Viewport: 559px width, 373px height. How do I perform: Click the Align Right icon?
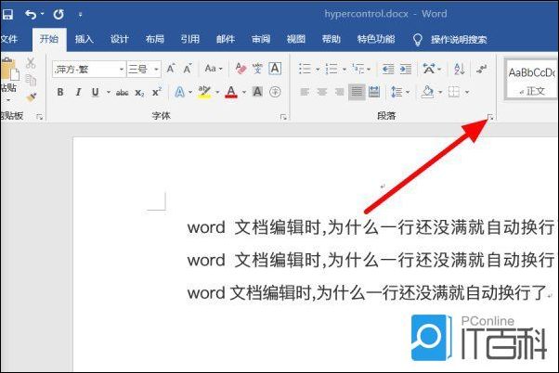click(339, 92)
